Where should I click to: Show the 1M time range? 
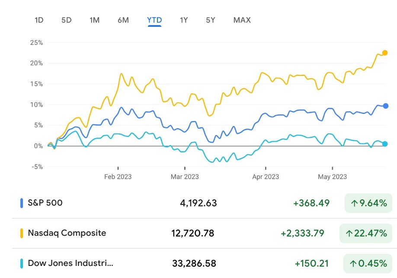click(x=94, y=20)
